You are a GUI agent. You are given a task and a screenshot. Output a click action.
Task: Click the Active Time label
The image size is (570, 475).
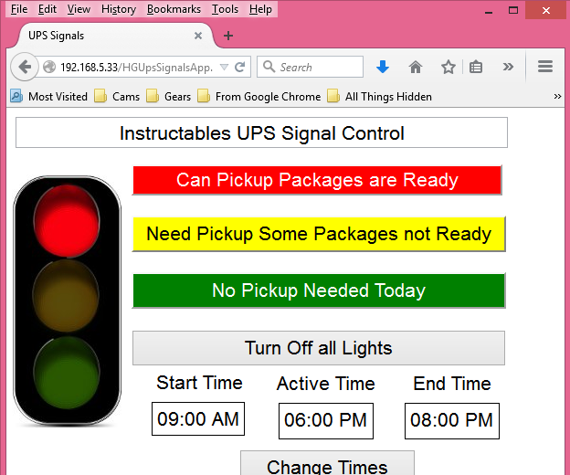[x=326, y=384]
